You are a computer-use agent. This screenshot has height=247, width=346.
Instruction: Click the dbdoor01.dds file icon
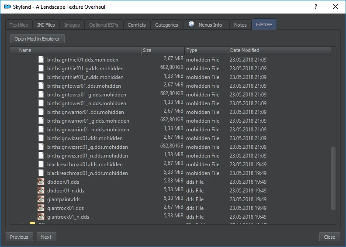coord(41,182)
